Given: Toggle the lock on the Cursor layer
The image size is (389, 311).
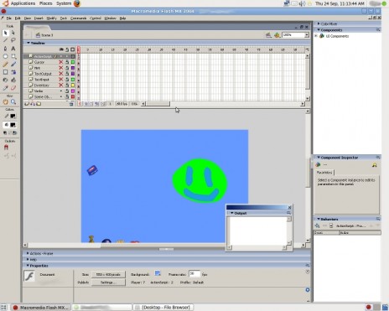Looking at the screenshot, I should click(67, 62).
